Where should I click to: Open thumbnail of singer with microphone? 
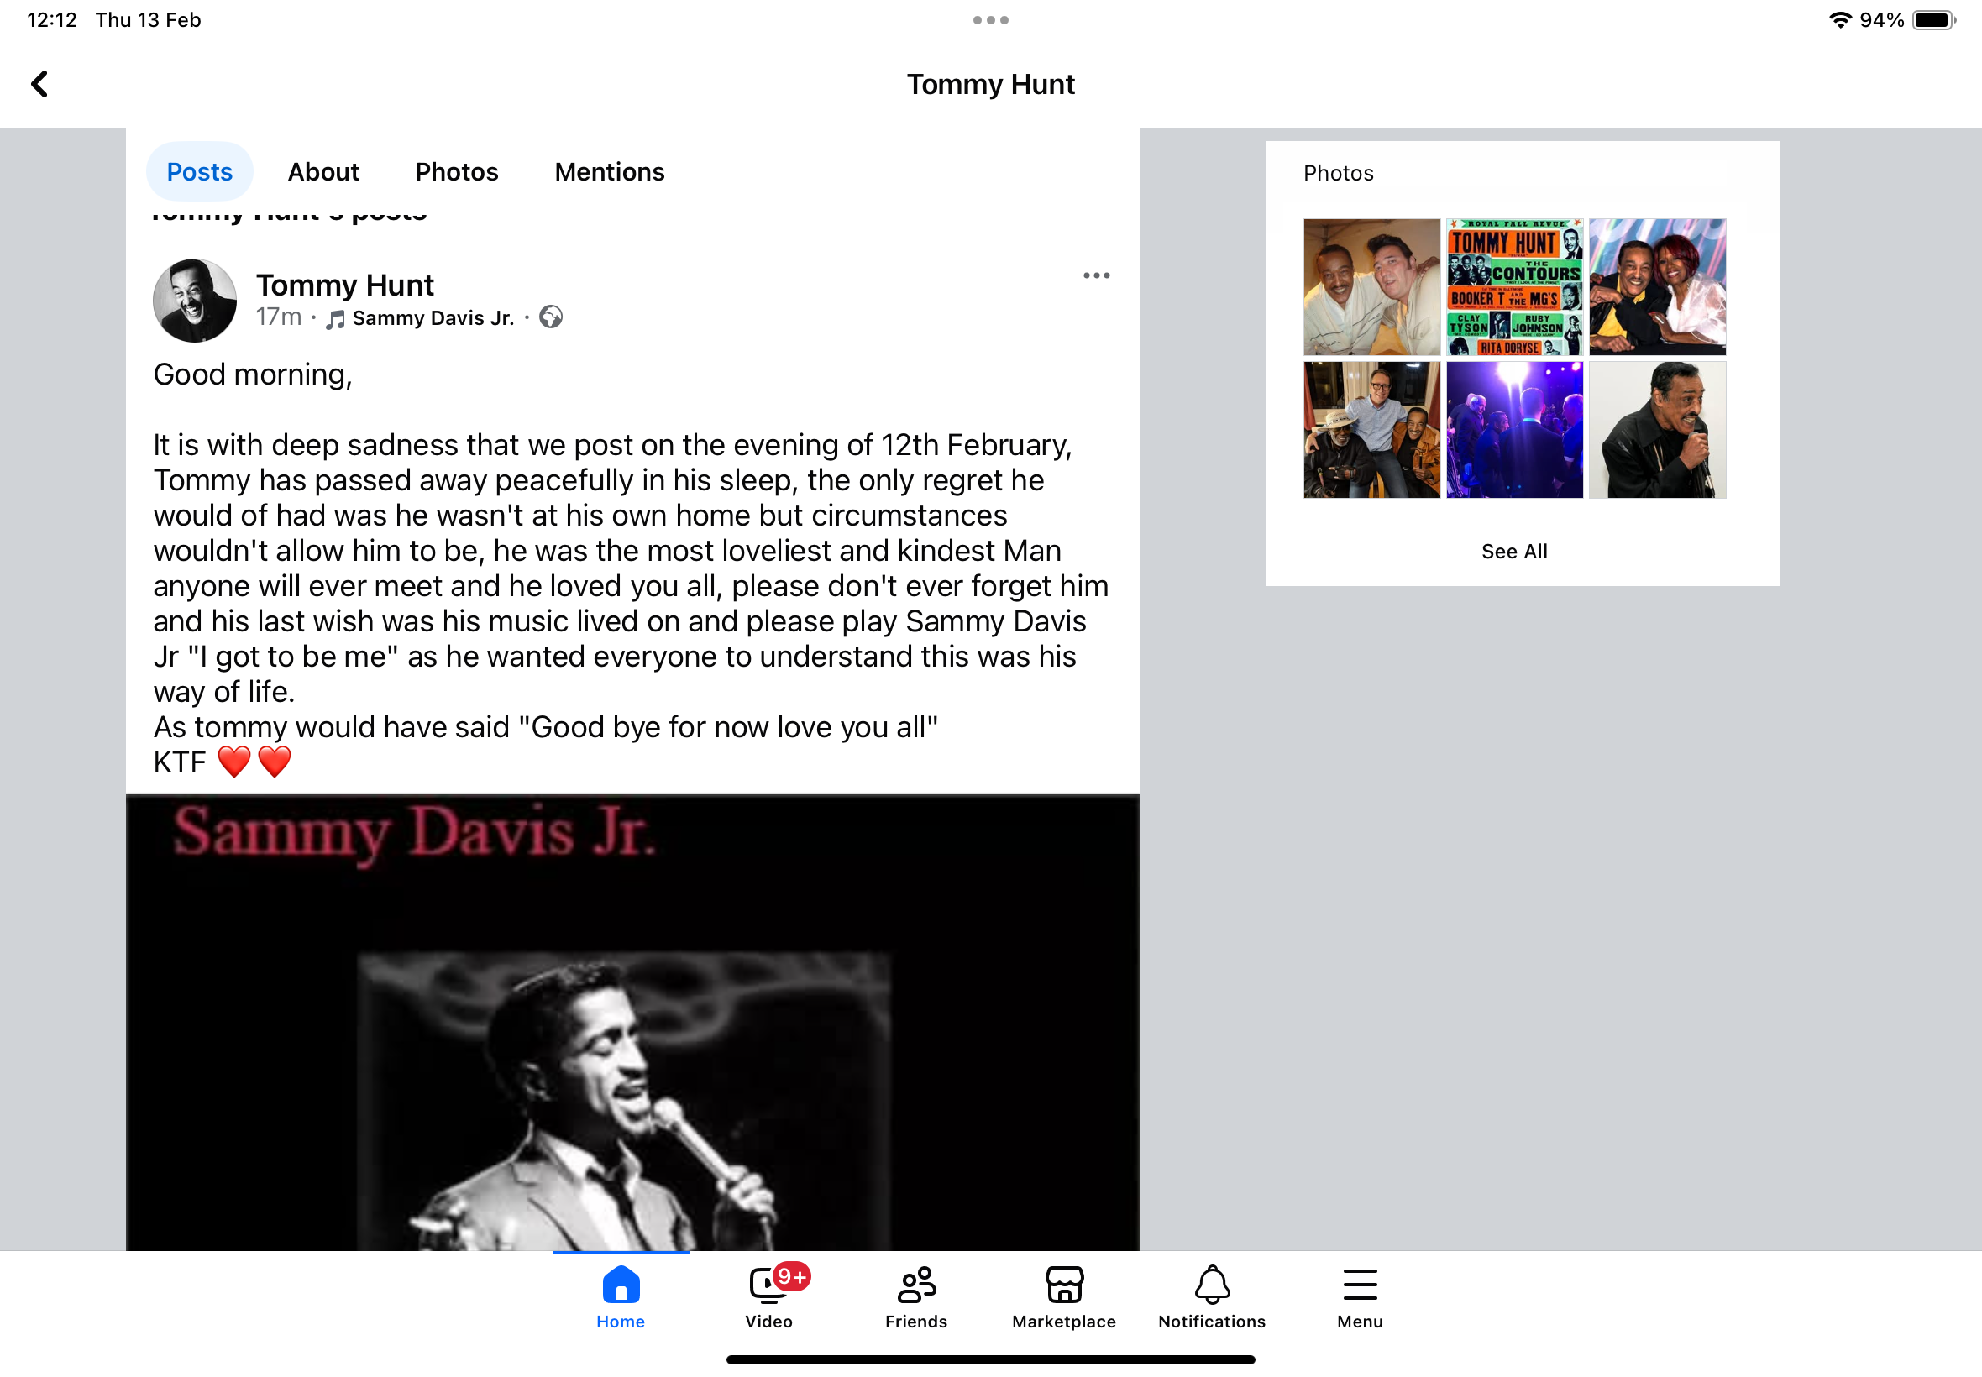[x=1658, y=430]
